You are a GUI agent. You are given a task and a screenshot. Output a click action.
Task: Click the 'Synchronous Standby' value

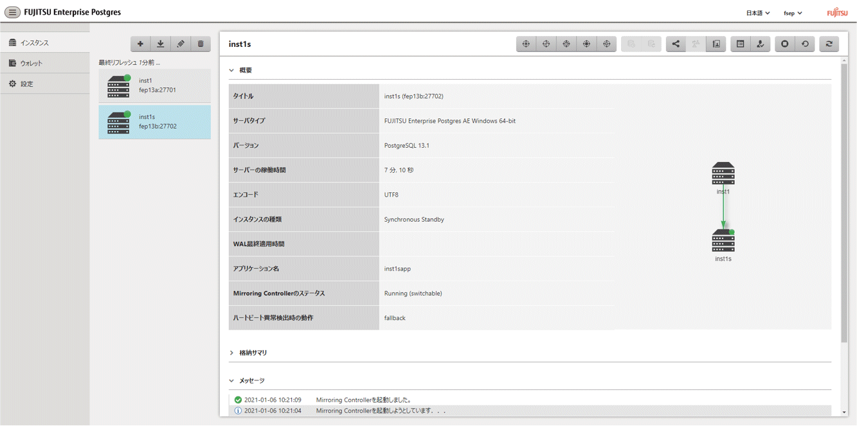tap(414, 220)
